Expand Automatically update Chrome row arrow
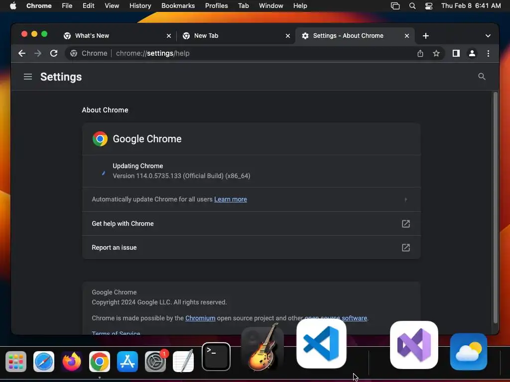 pyautogui.click(x=405, y=199)
